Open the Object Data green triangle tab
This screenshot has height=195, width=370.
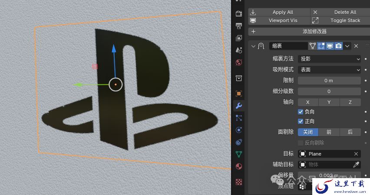[x=239, y=154]
